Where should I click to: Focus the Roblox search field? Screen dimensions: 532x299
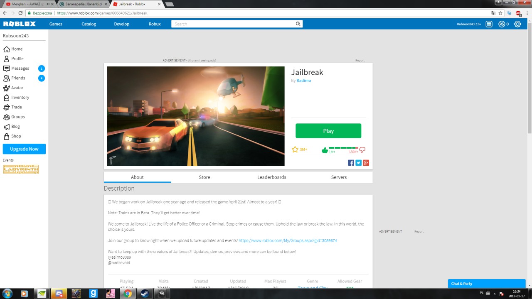[233, 24]
